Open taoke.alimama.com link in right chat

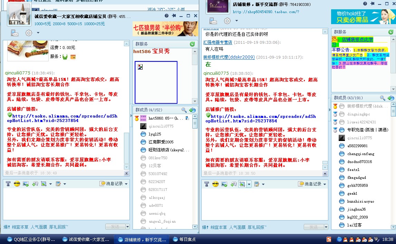(261, 119)
